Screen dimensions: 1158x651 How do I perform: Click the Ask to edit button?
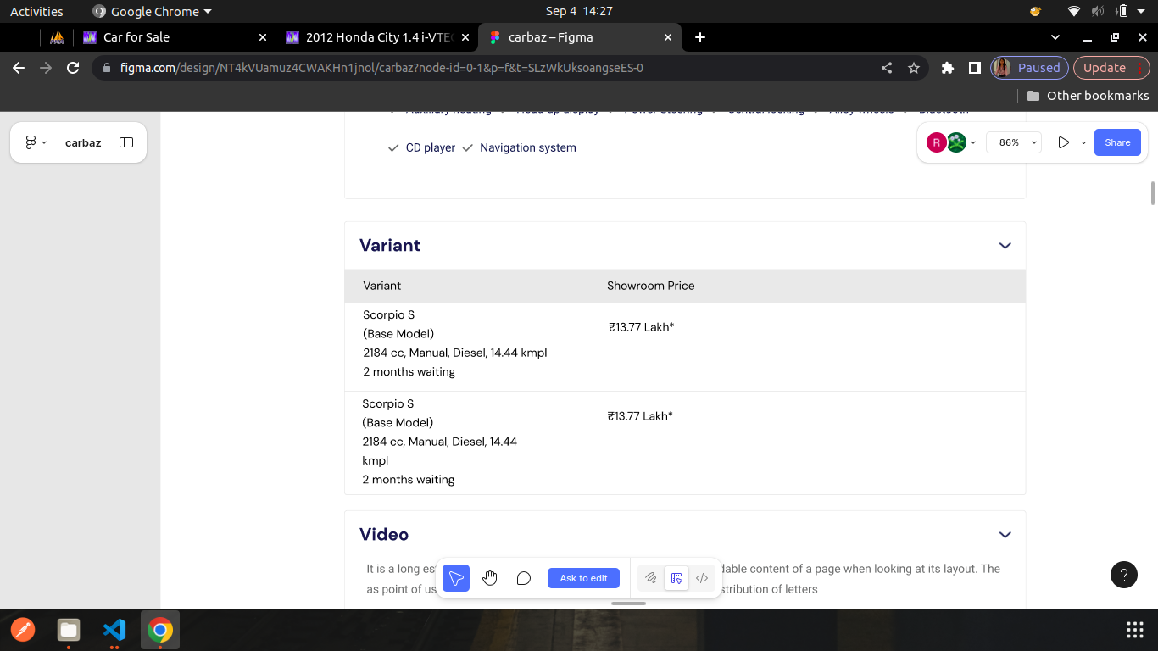(583, 578)
